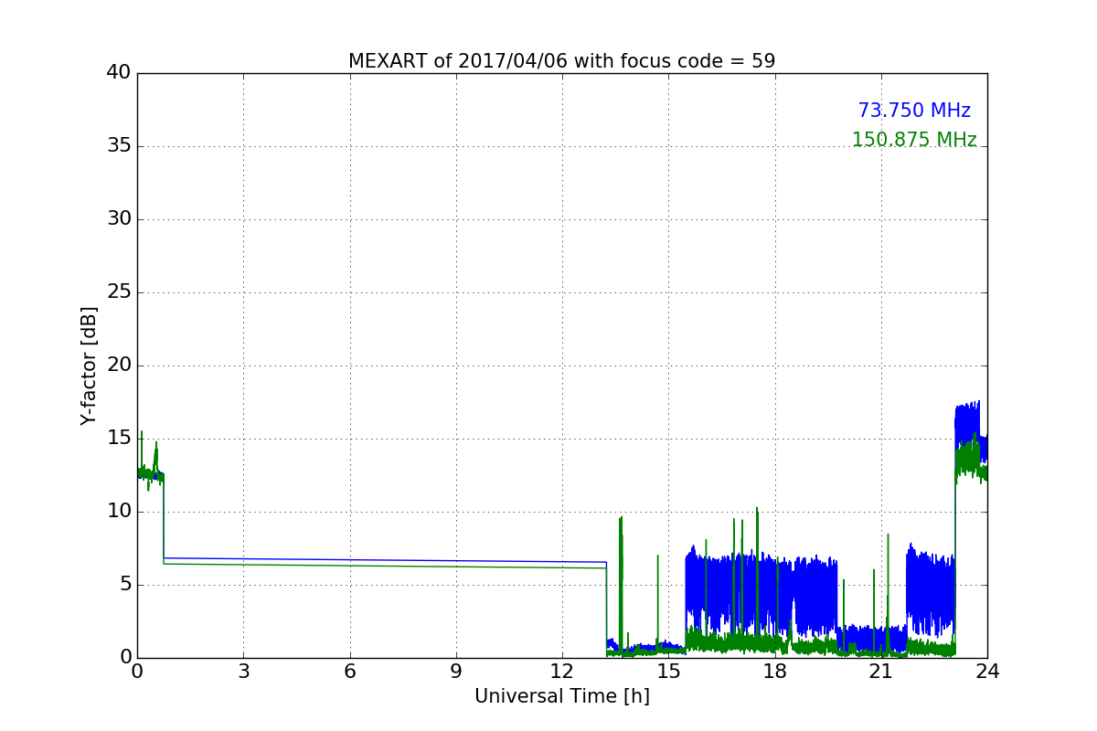Click the x-axis tick label 12
The height and width of the screenshot is (731, 1097).
(562, 671)
